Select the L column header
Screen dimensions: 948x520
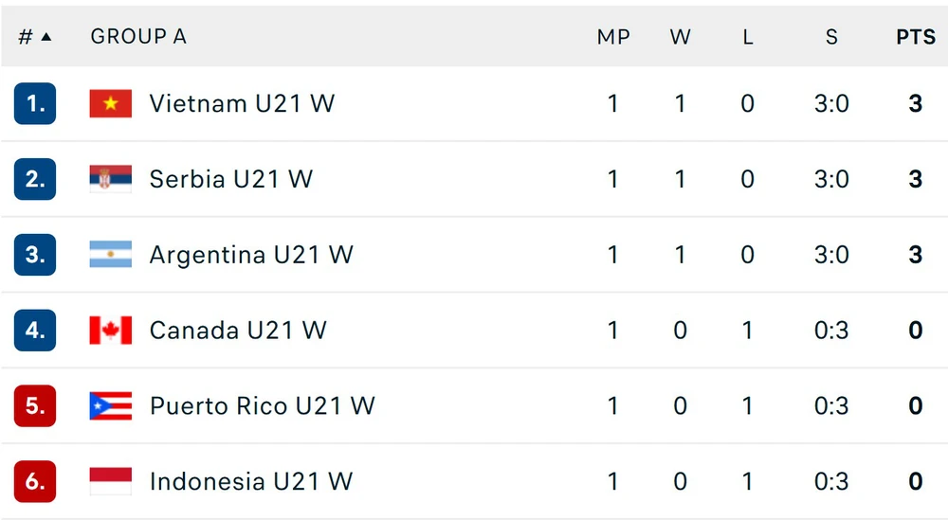748,37
